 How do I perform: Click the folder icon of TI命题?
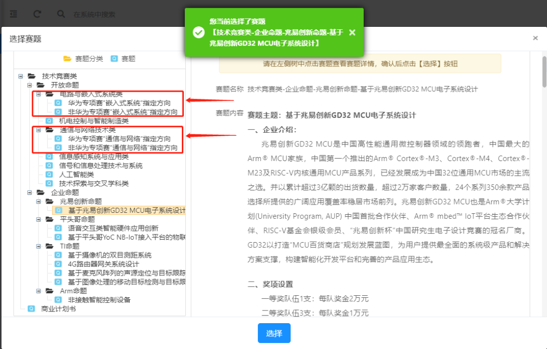pos(50,246)
